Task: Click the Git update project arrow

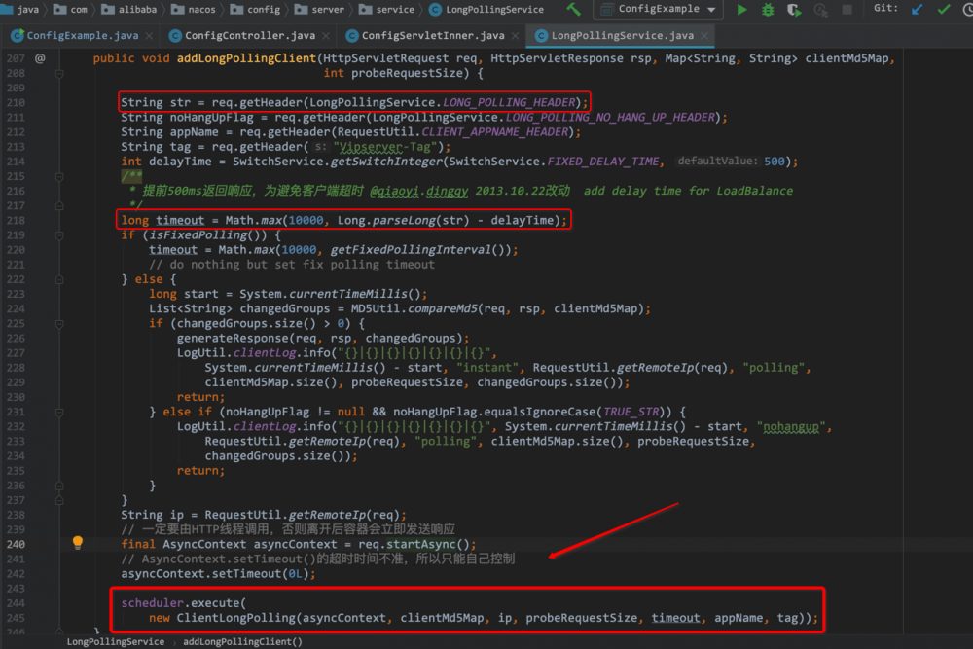Action: (x=917, y=10)
